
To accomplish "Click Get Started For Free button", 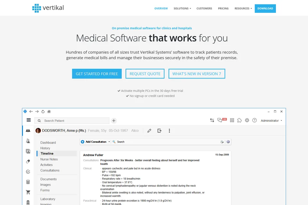I will (x=97, y=74).
